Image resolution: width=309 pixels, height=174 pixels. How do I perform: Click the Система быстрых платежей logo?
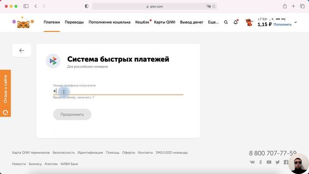point(53,61)
